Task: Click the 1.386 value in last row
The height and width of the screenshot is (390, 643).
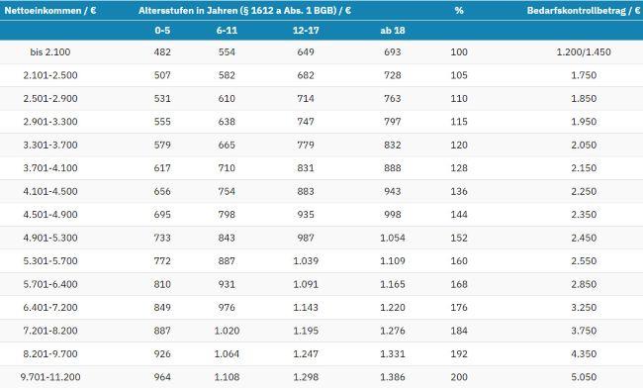Action: [393, 377]
